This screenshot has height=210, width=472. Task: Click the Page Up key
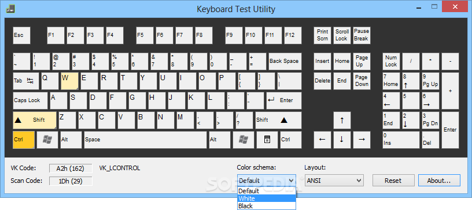click(362, 61)
